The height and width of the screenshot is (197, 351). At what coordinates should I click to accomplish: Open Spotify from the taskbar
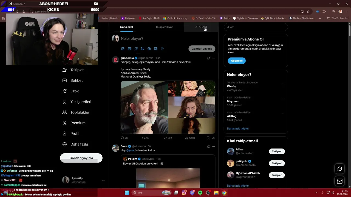pyautogui.click(x=200, y=193)
